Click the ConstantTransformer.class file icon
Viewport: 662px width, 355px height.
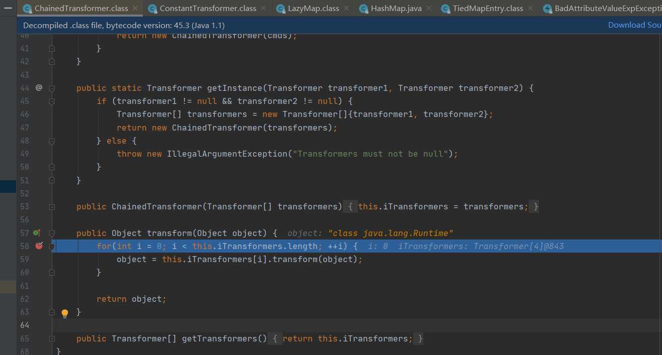(153, 9)
